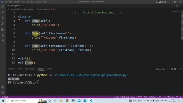
Task: Close the terminal panel
Action: pos(181,69)
